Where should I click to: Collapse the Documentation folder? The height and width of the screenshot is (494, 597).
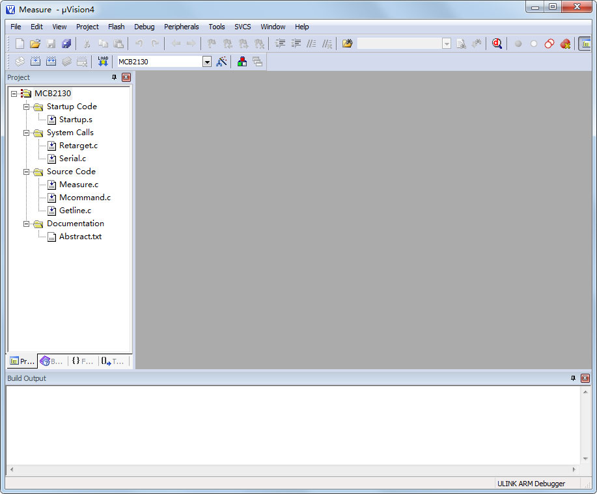26,224
